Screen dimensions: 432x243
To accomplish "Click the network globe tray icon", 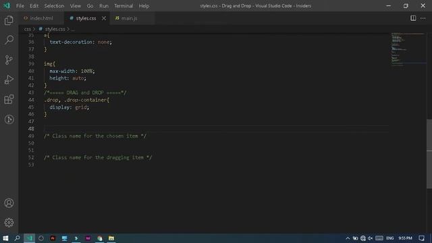I will [x=363, y=238].
